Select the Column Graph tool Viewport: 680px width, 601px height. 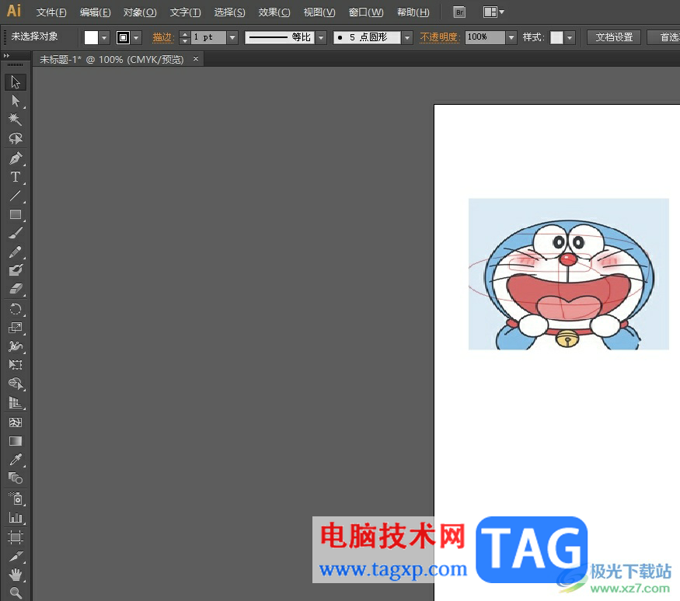coord(16,517)
